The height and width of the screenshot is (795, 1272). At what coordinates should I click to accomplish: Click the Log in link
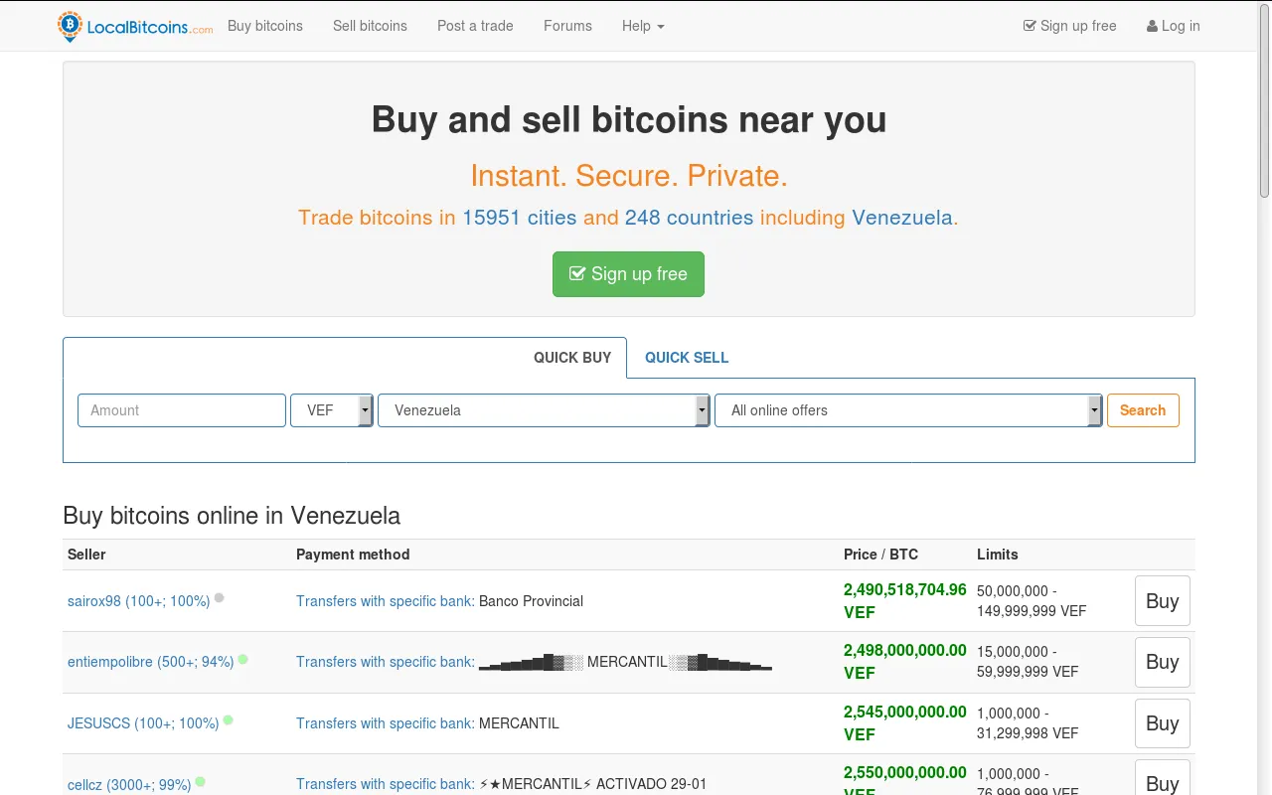click(x=1174, y=26)
